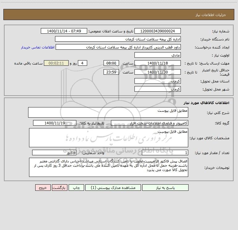Click the مهلت ارسال پاسخ label
This screenshot has width=238, height=230.
pos(214,63)
